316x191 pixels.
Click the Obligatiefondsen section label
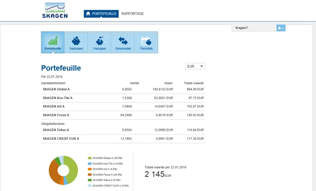click(x=53, y=124)
